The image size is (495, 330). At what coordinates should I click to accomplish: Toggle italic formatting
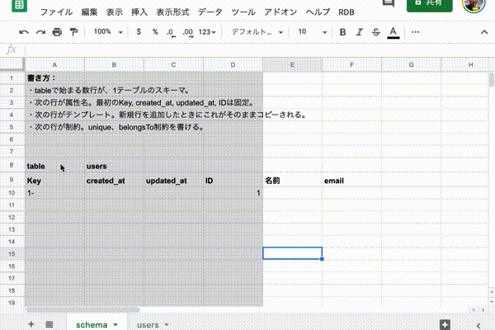click(359, 32)
